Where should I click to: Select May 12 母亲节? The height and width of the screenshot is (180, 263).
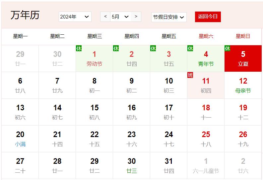[243, 85]
